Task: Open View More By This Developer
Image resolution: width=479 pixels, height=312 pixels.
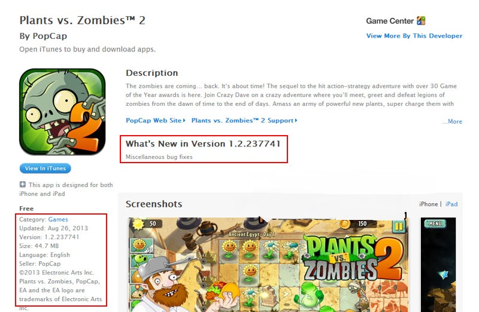Action: pos(414,36)
